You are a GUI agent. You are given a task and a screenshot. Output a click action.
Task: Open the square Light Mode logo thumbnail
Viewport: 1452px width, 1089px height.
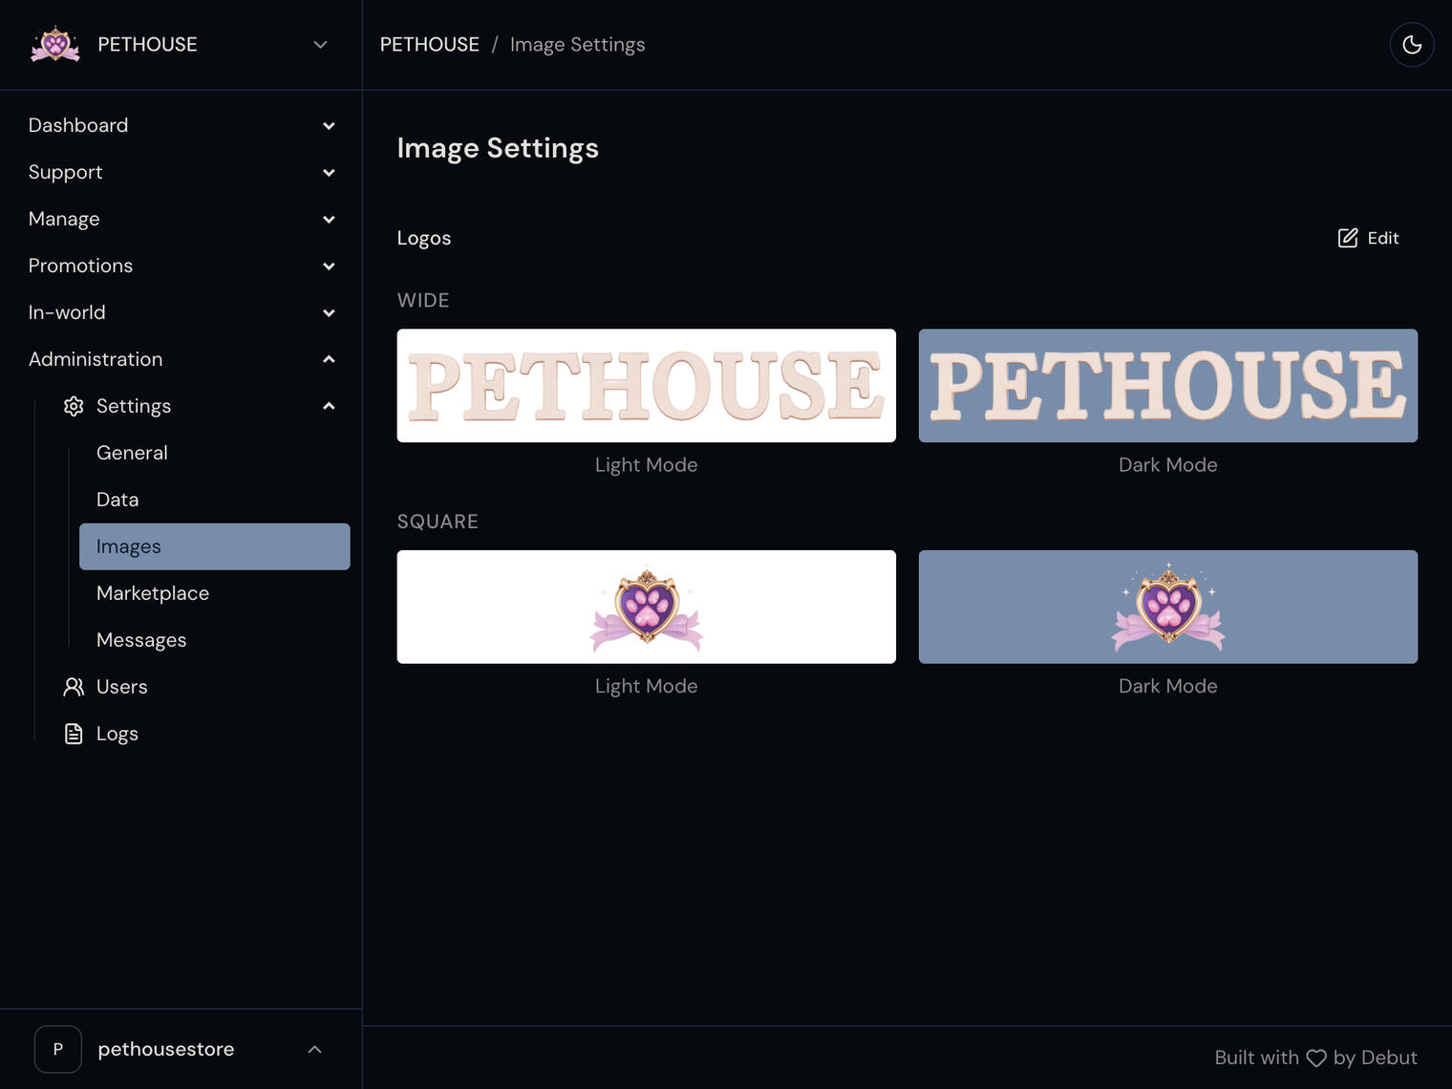tap(647, 607)
